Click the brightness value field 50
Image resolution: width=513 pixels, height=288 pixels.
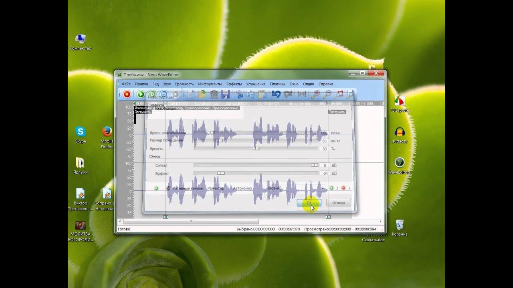(x=324, y=149)
